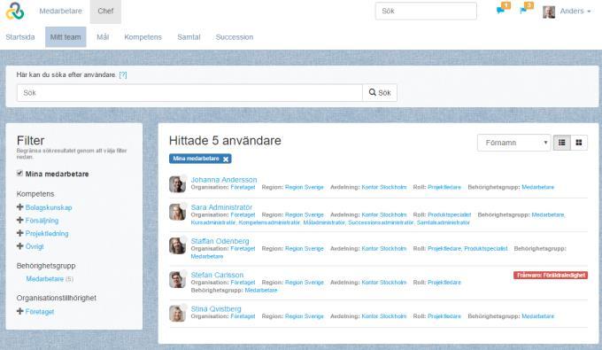Click the Frånvaro: Föräldraledighet badge

tap(551, 275)
